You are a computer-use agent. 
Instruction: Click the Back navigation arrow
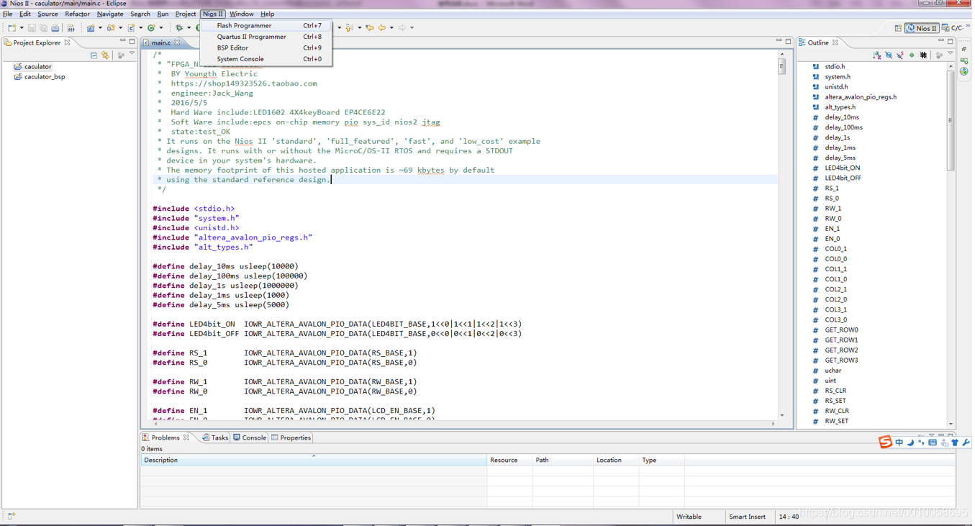click(x=381, y=28)
